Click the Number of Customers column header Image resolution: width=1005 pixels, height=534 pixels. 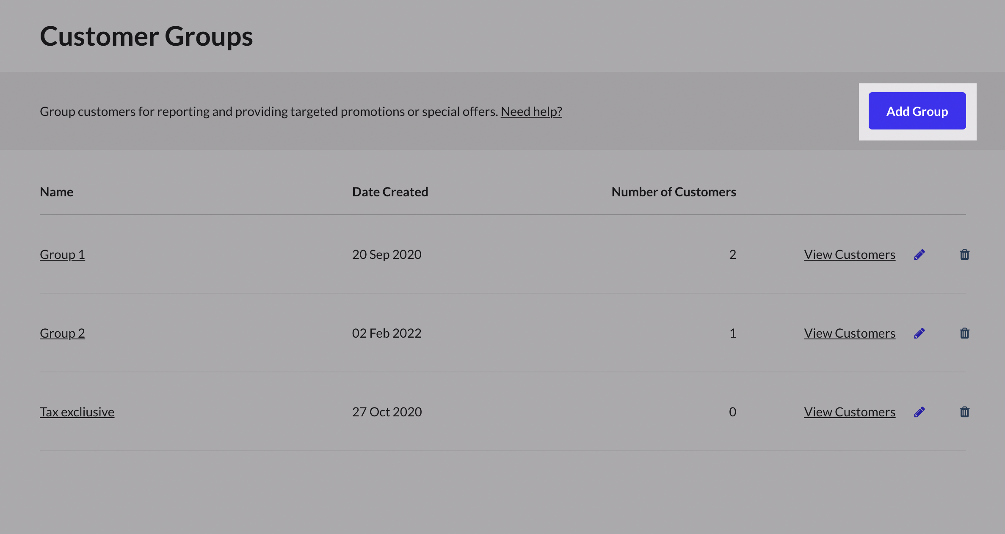pyautogui.click(x=674, y=192)
